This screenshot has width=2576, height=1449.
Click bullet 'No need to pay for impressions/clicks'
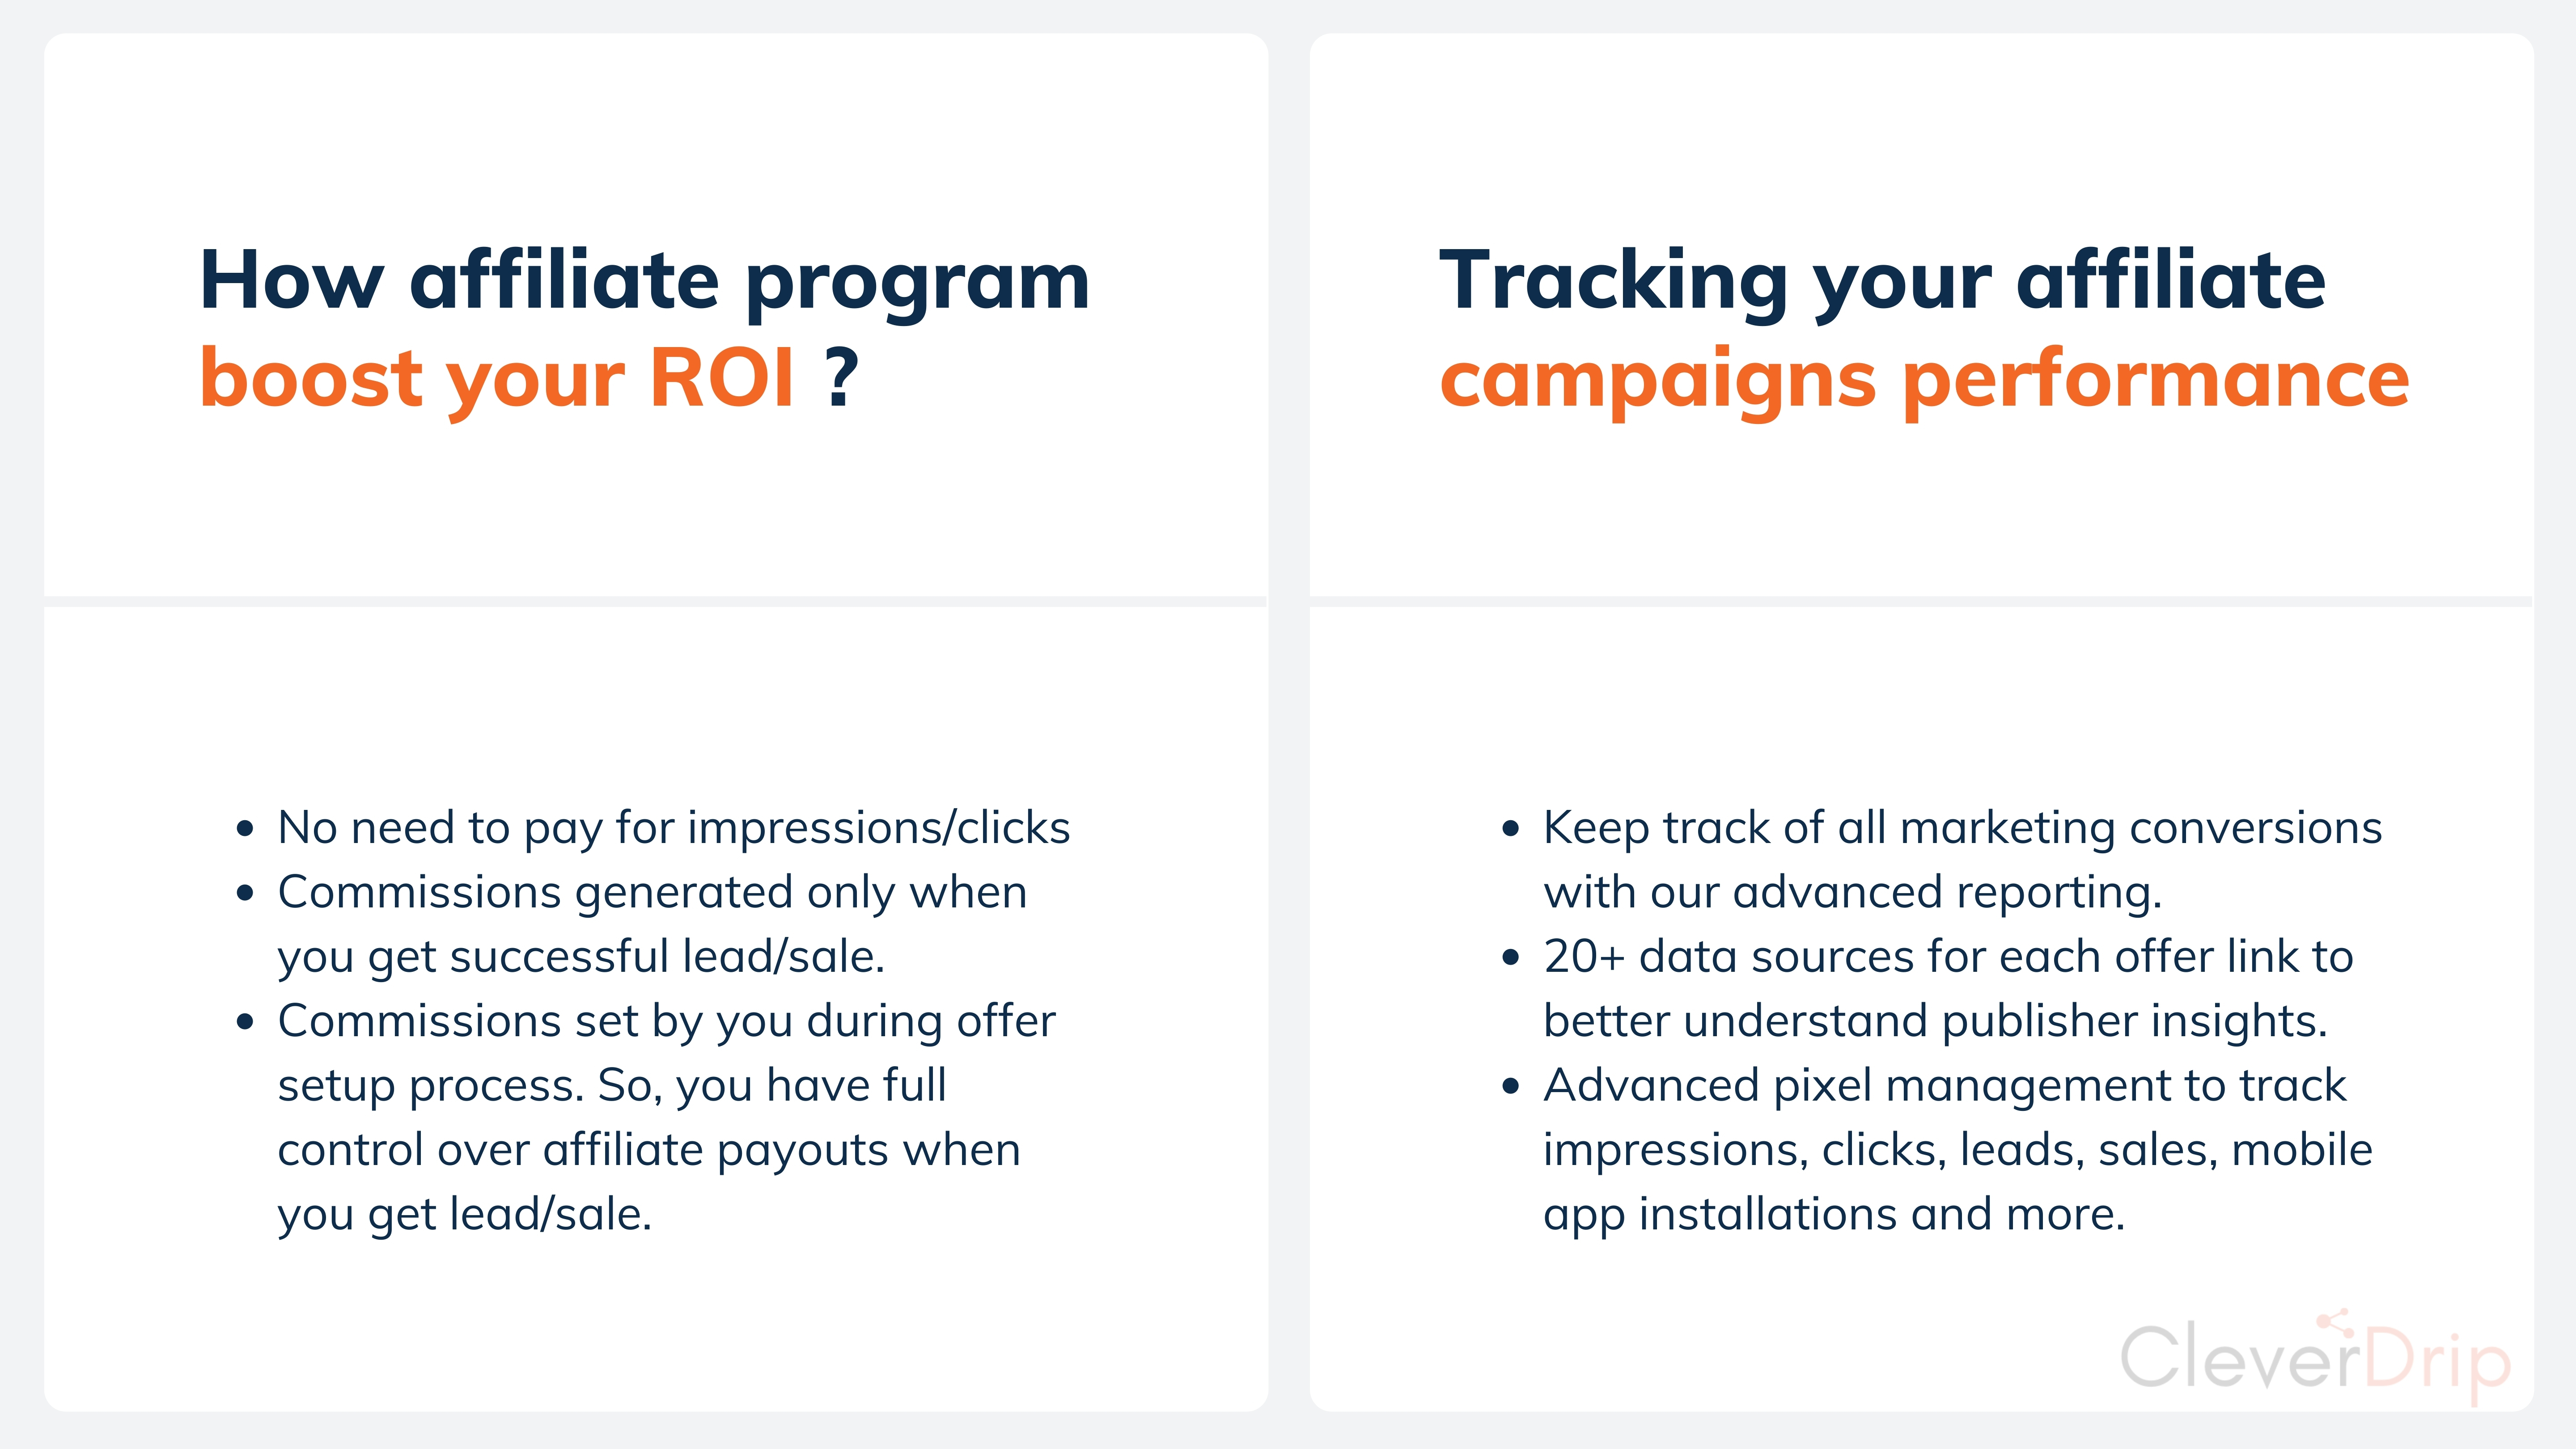pos(674,828)
